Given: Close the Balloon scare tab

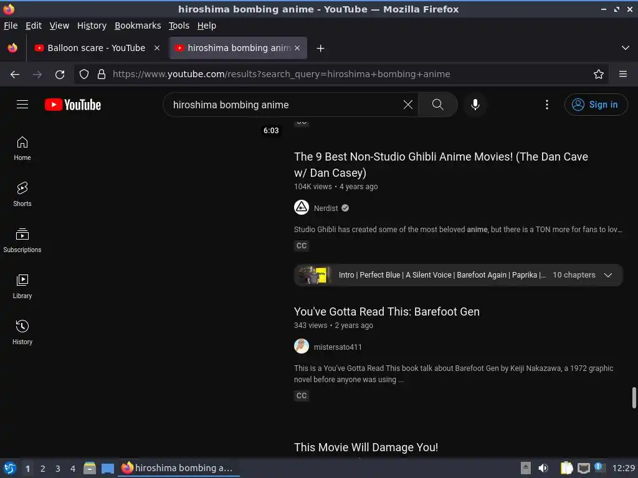Looking at the screenshot, I should pyautogui.click(x=156, y=48).
